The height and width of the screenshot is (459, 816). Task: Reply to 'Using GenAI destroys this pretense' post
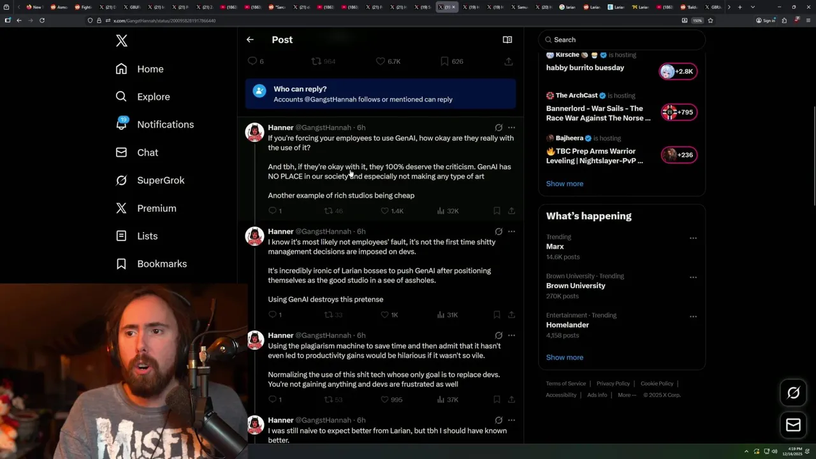(275, 315)
